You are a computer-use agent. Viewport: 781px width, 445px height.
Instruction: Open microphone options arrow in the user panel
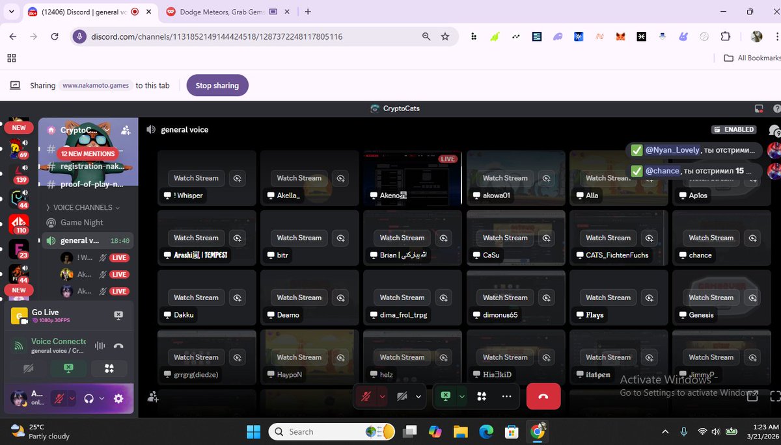pos(72,398)
